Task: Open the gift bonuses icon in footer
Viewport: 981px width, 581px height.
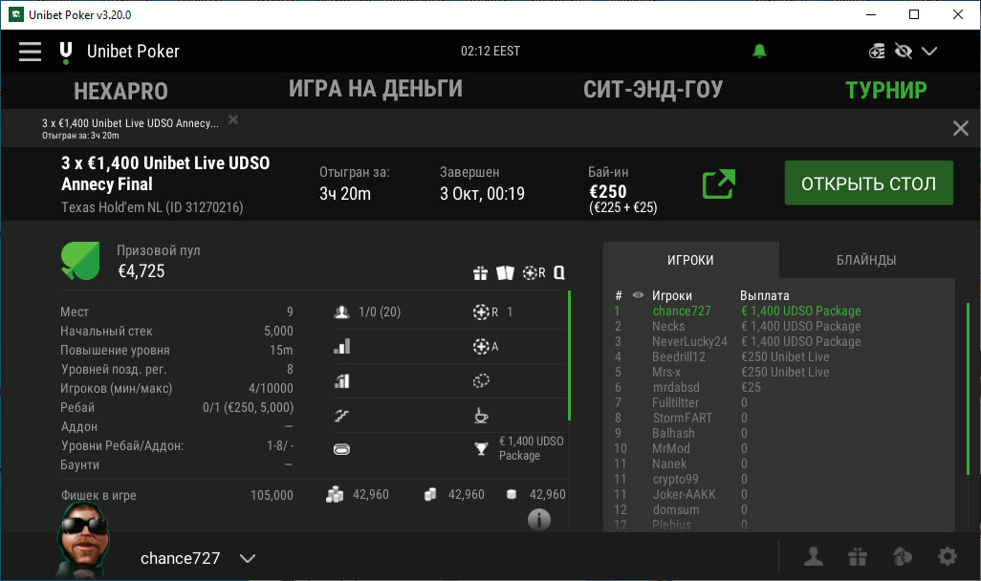Action: [x=858, y=556]
